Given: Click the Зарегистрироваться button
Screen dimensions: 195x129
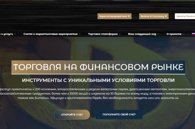Looking at the screenshot, I should [x=114, y=16].
